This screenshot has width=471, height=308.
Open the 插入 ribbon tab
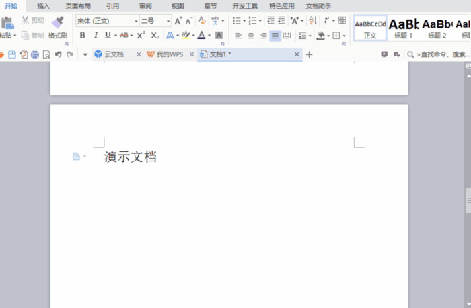(43, 6)
